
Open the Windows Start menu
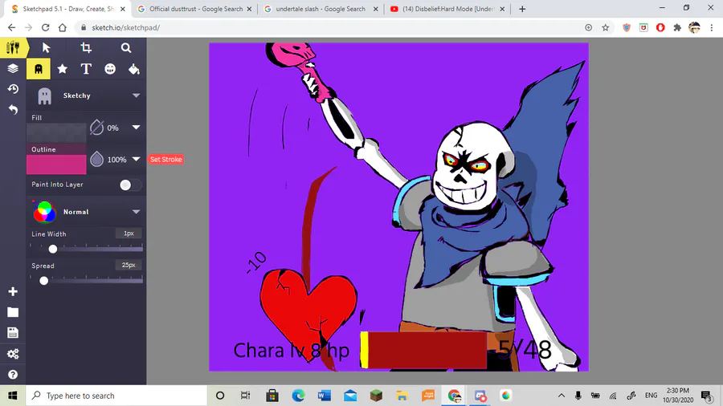pos(12,396)
